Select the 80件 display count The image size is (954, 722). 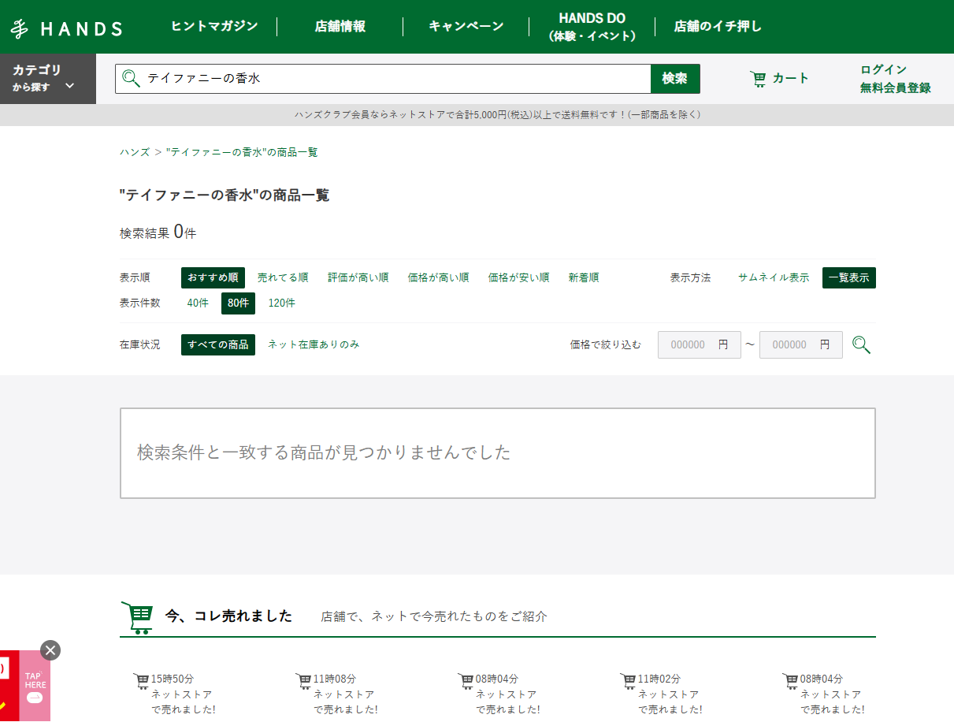pos(238,303)
